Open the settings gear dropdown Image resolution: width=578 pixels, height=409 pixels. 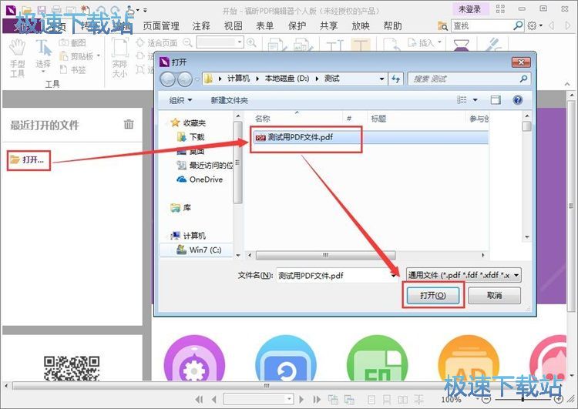click(535, 25)
